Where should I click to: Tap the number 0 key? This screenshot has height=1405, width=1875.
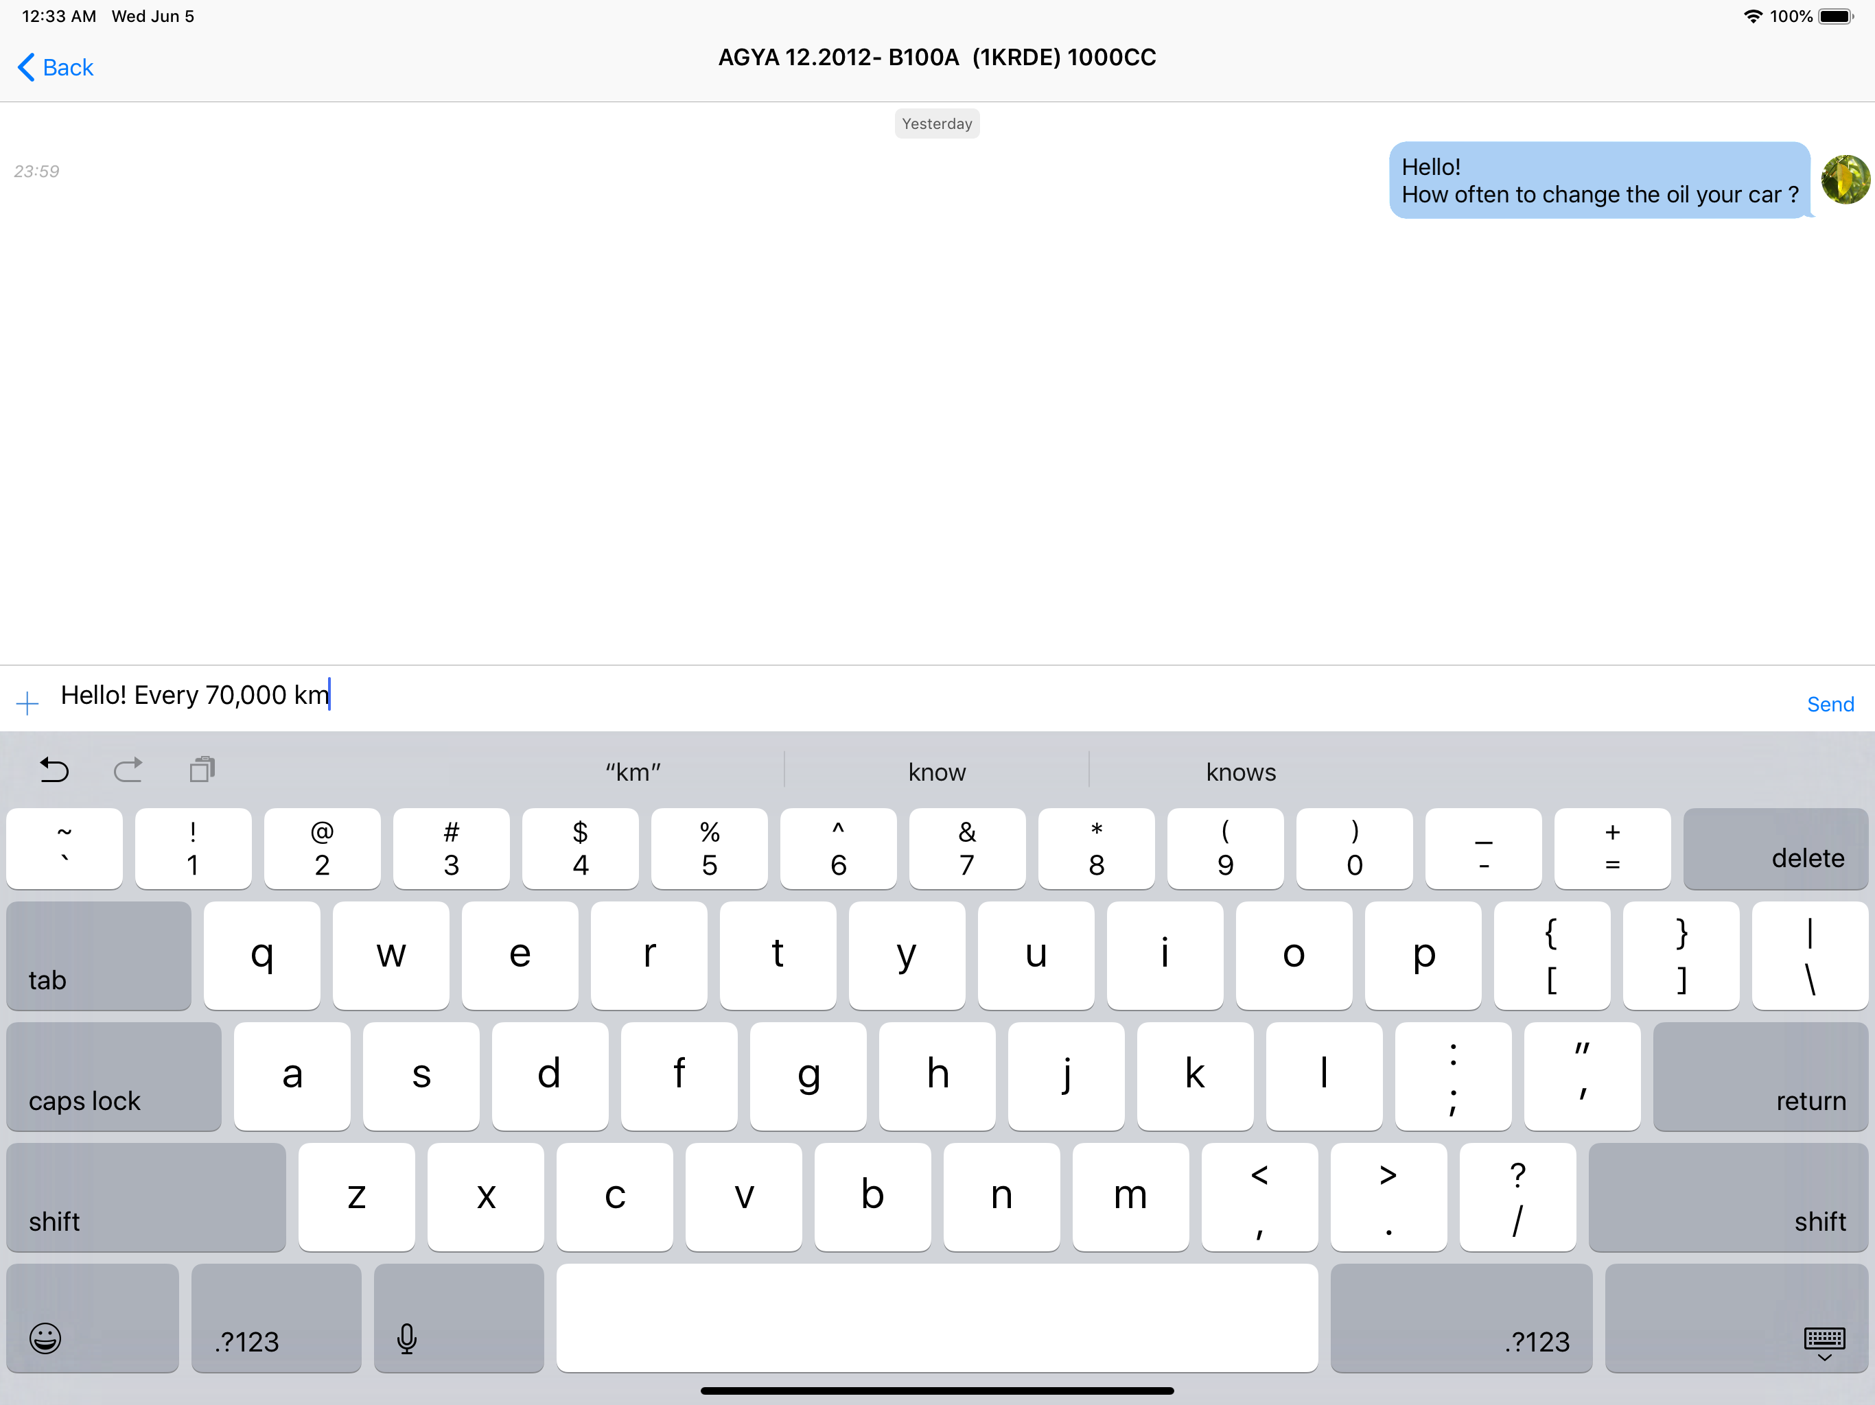1355,849
